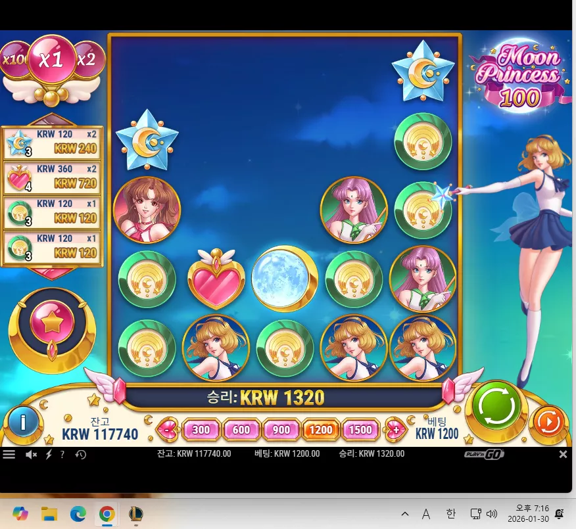Open Microsoft Edge from the taskbar

pyautogui.click(x=78, y=514)
